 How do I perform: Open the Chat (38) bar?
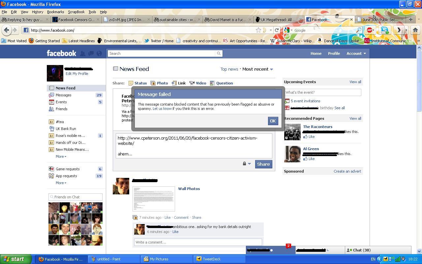pos(378,250)
